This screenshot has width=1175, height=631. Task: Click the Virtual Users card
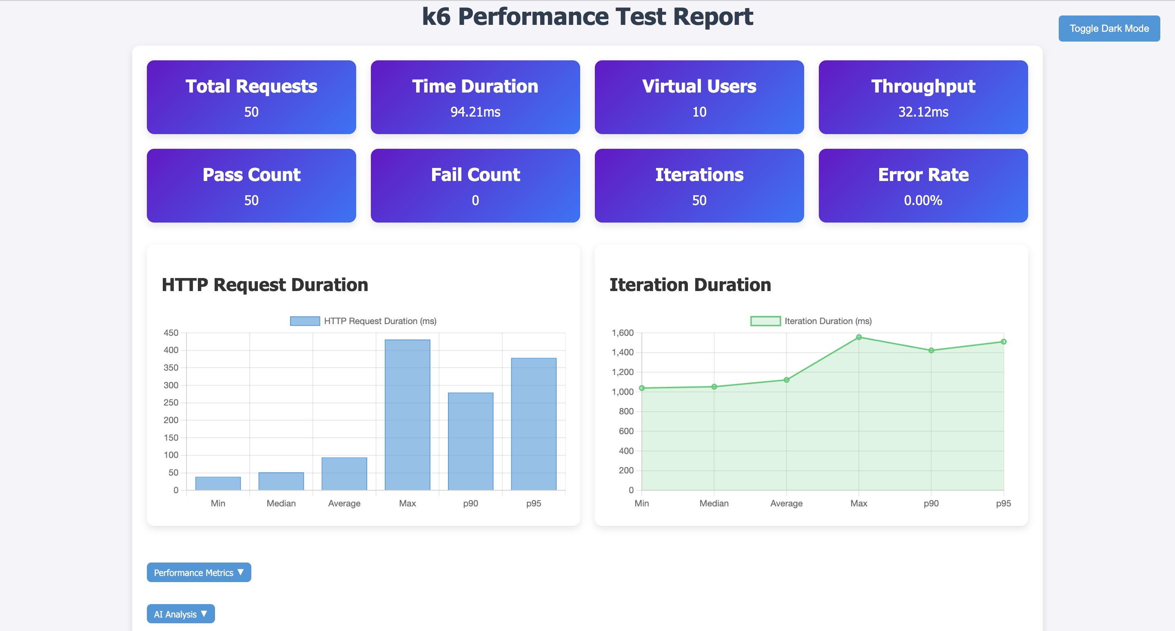[x=699, y=97]
